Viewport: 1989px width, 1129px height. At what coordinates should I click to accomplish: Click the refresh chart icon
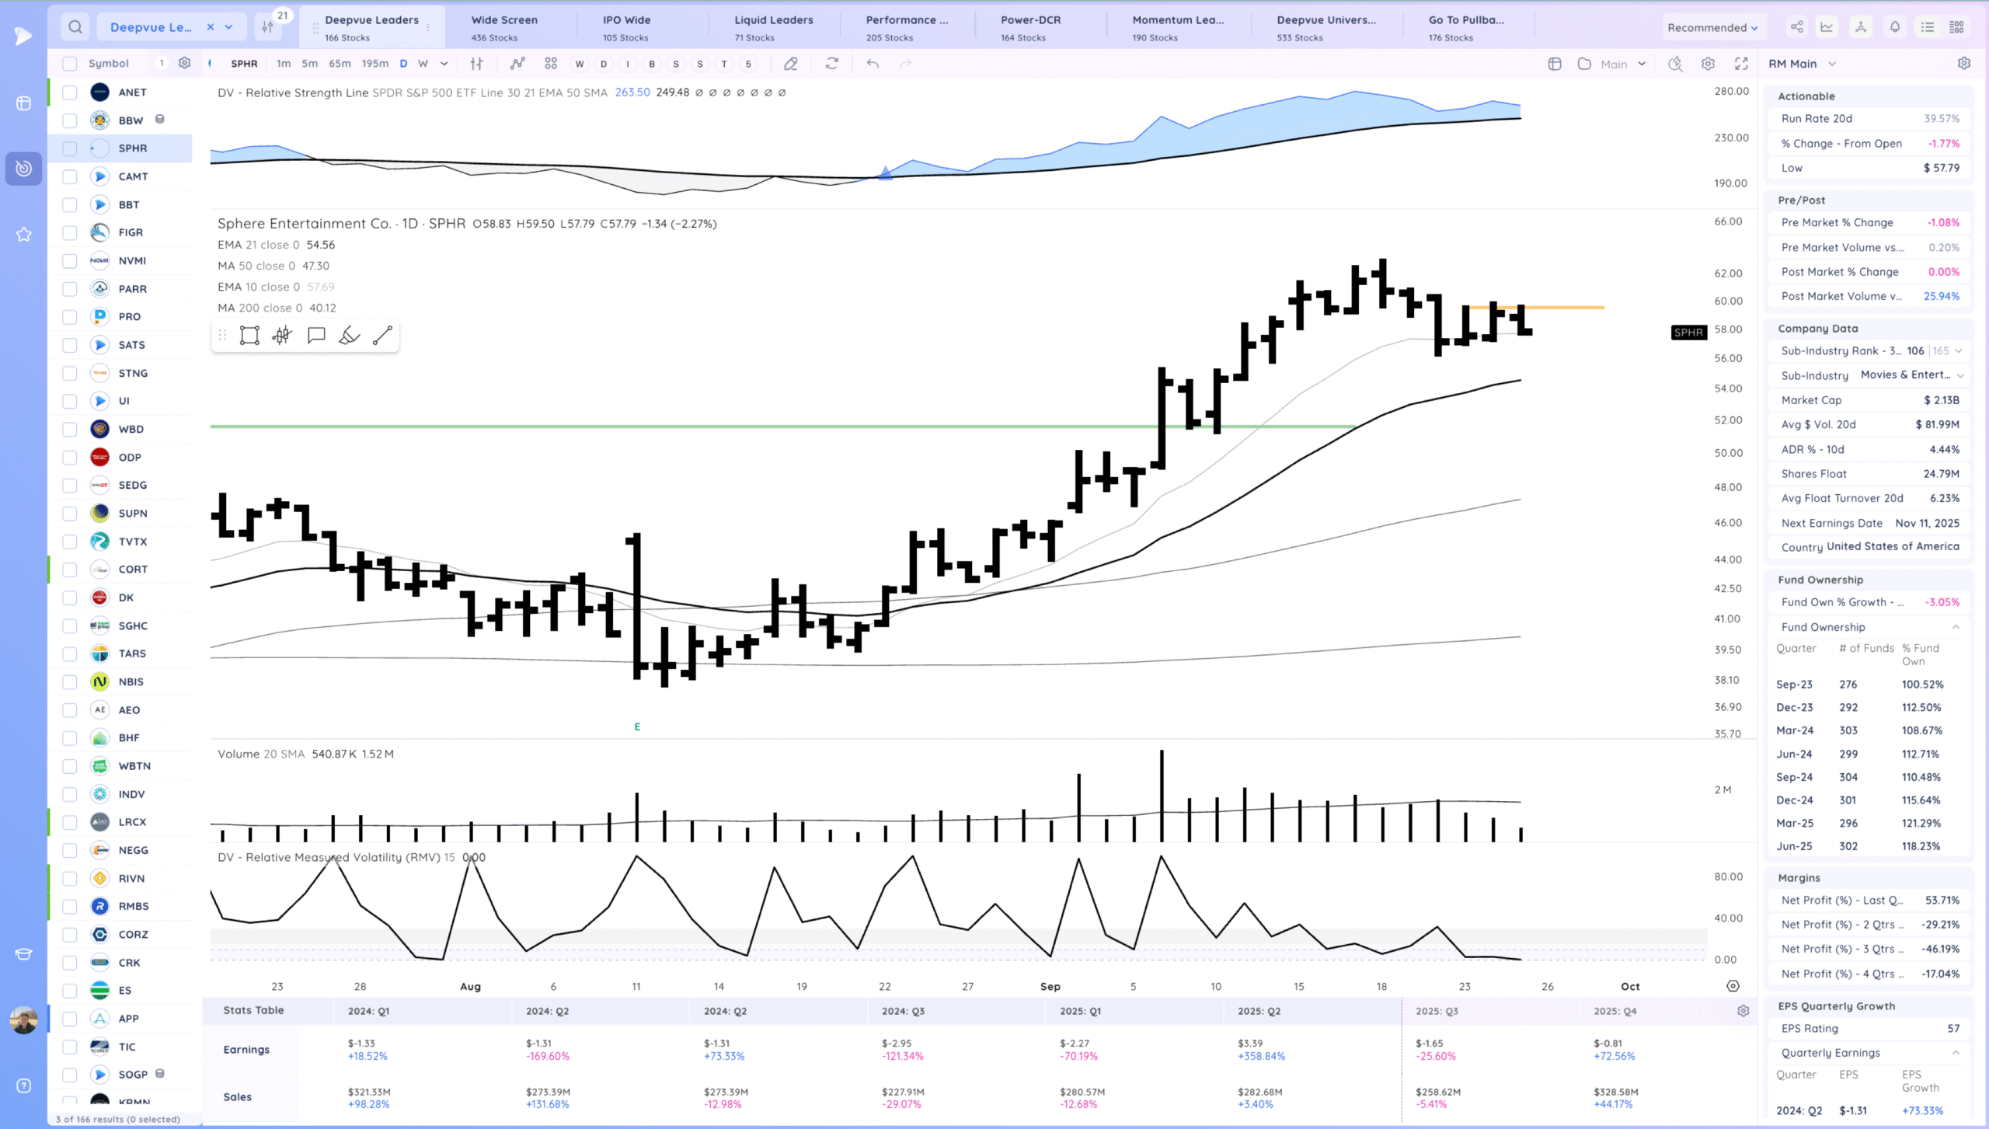click(832, 64)
